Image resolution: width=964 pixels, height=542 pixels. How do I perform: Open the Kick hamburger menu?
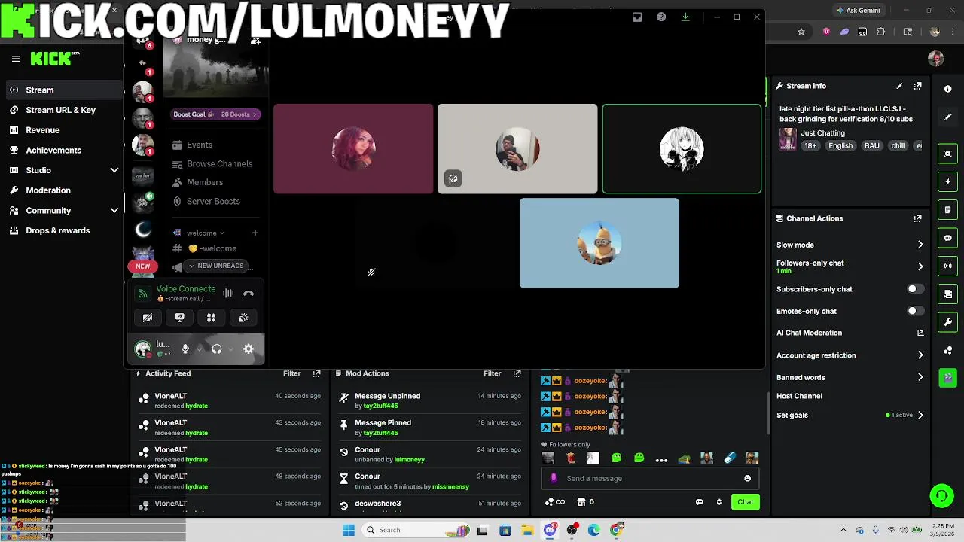pyautogui.click(x=16, y=59)
